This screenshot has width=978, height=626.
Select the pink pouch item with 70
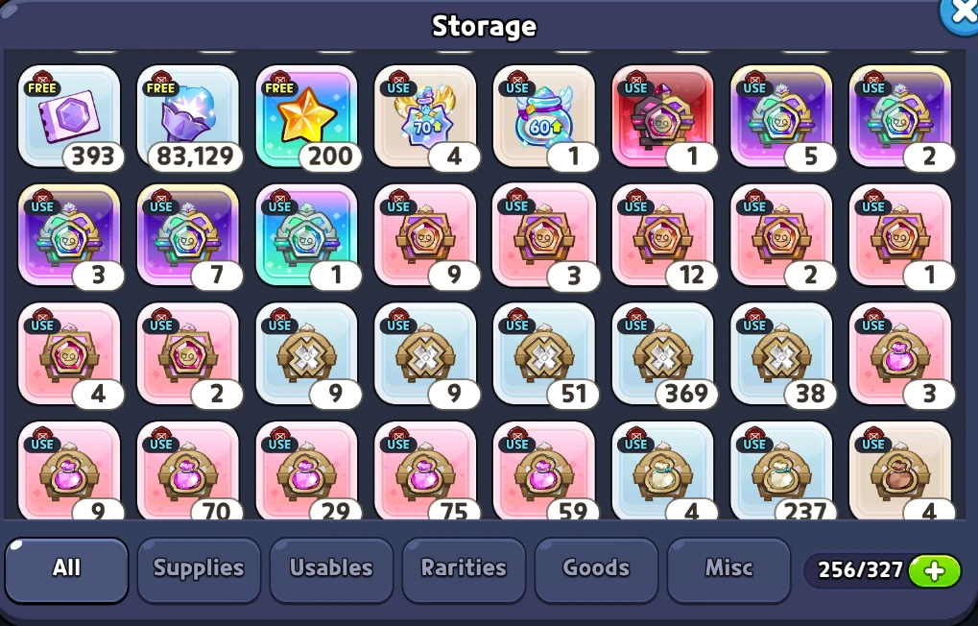pos(188,470)
